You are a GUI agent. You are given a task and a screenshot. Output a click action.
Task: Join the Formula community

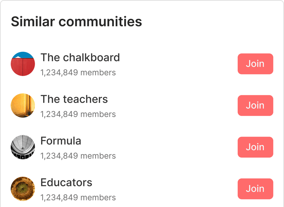coord(255,147)
